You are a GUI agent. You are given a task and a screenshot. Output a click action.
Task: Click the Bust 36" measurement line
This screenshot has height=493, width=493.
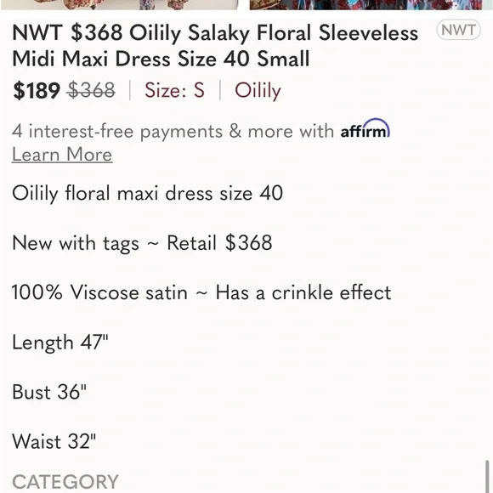point(49,392)
